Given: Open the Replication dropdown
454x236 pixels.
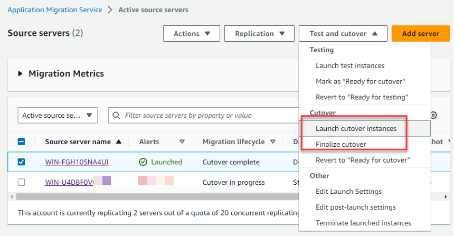Looking at the screenshot, I should 259,34.
